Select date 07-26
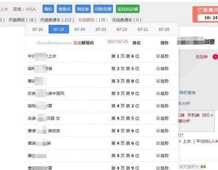This screenshot has height=170, width=218. (x=37, y=29)
